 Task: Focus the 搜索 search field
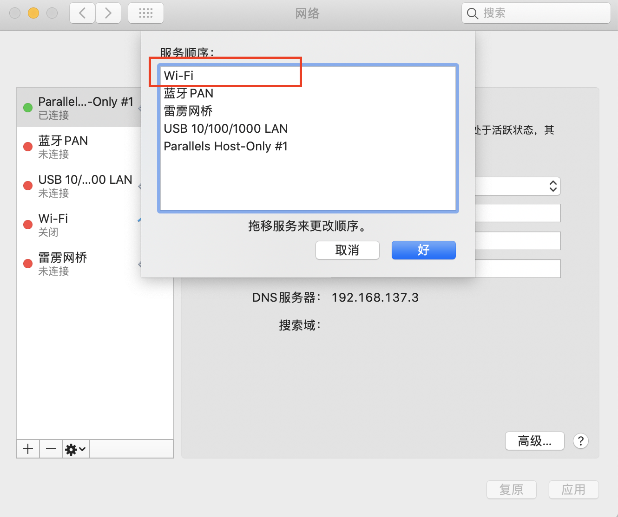[536, 13]
